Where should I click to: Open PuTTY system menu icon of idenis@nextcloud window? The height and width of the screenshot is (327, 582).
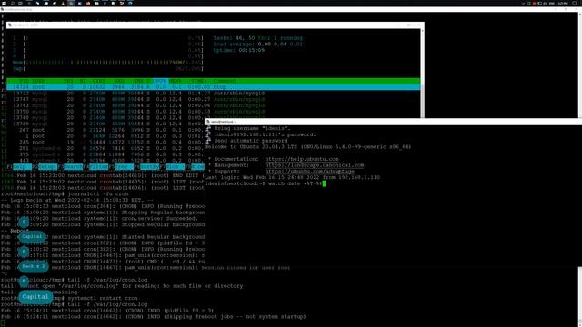(208, 121)
